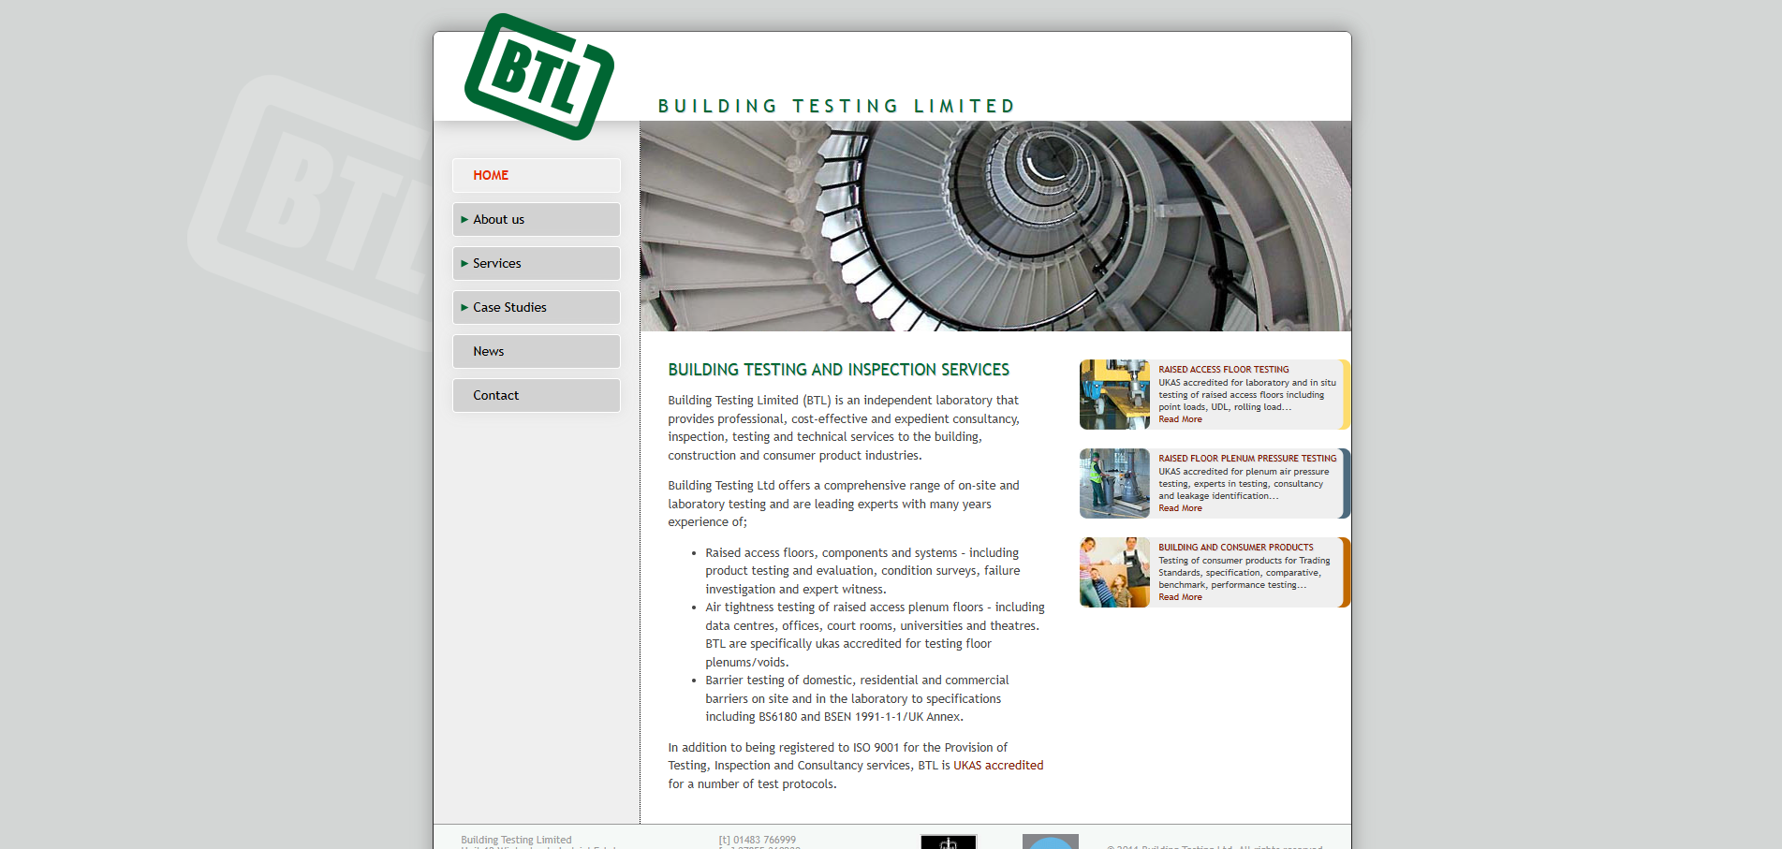Expand the Services menu arrow
Image resolution: width=1782 pixels, height=849 pixels.
(x=464, y=263)
